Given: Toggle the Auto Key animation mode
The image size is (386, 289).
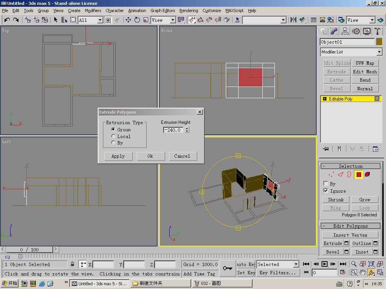Looking at the screenshot, I should click(246, 264).
